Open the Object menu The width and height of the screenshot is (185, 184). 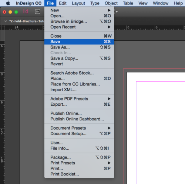click(111, 3)
